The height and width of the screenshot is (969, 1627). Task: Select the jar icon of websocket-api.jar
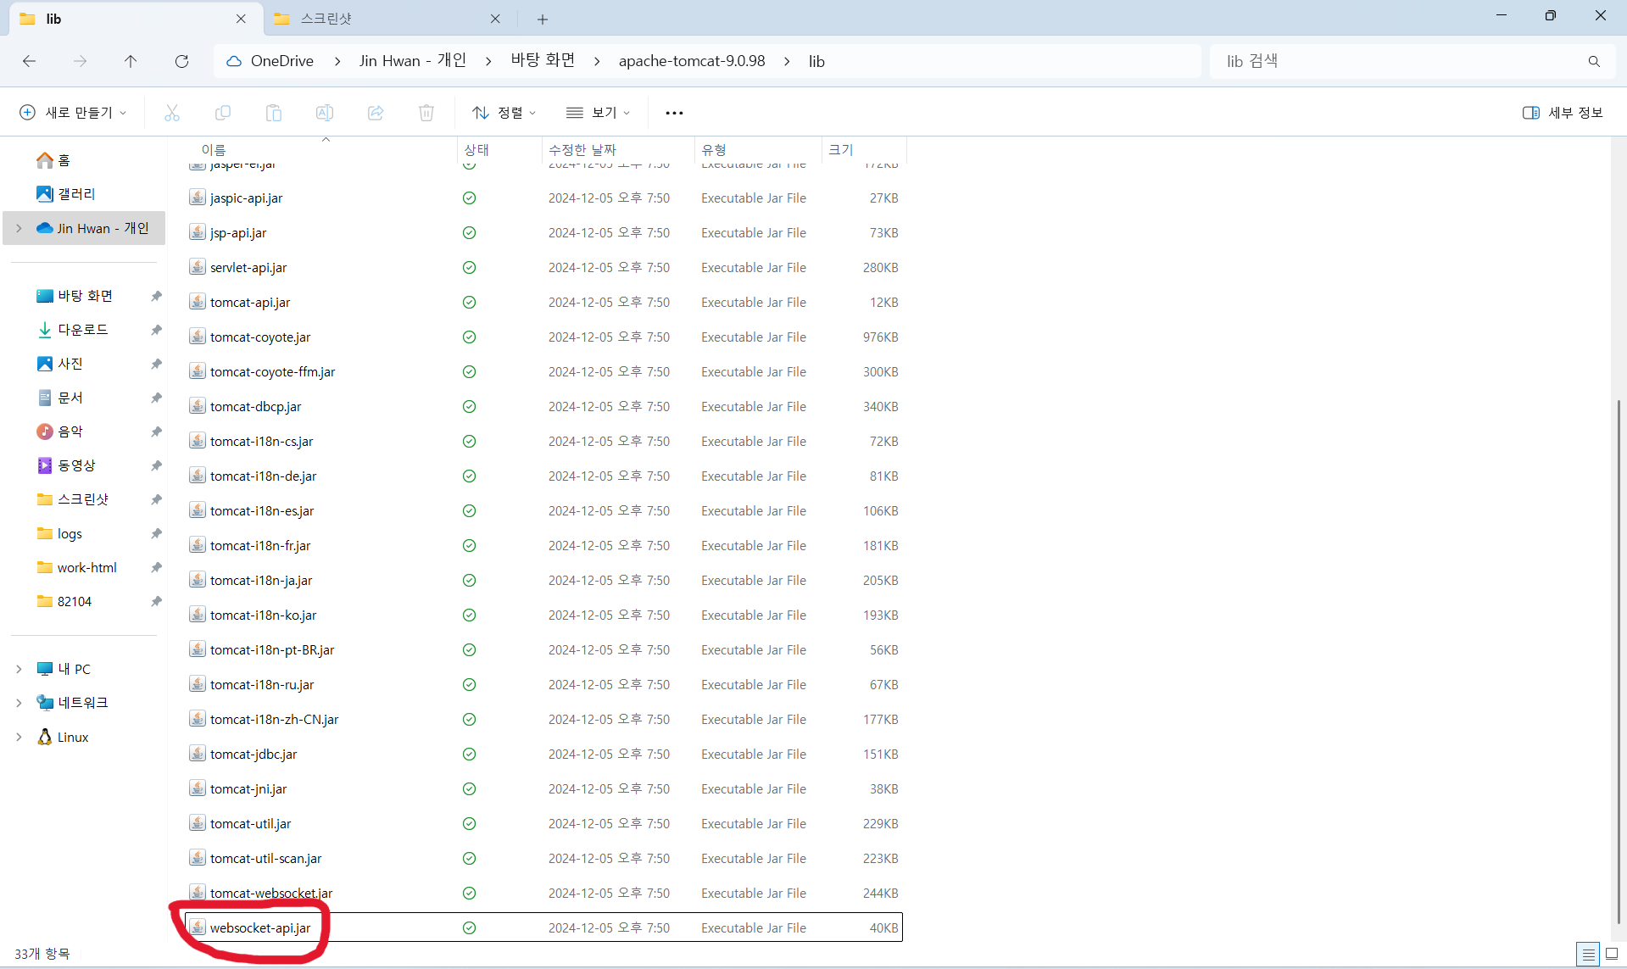coord(198,927)
